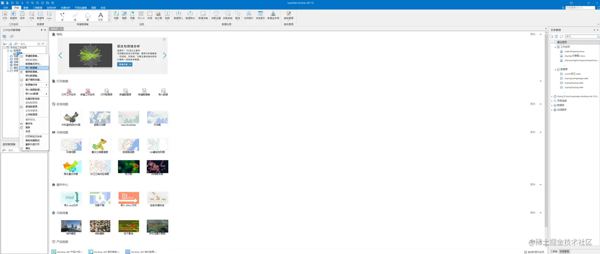Click 更多 link in 示例地图 section

coord(533,132)
